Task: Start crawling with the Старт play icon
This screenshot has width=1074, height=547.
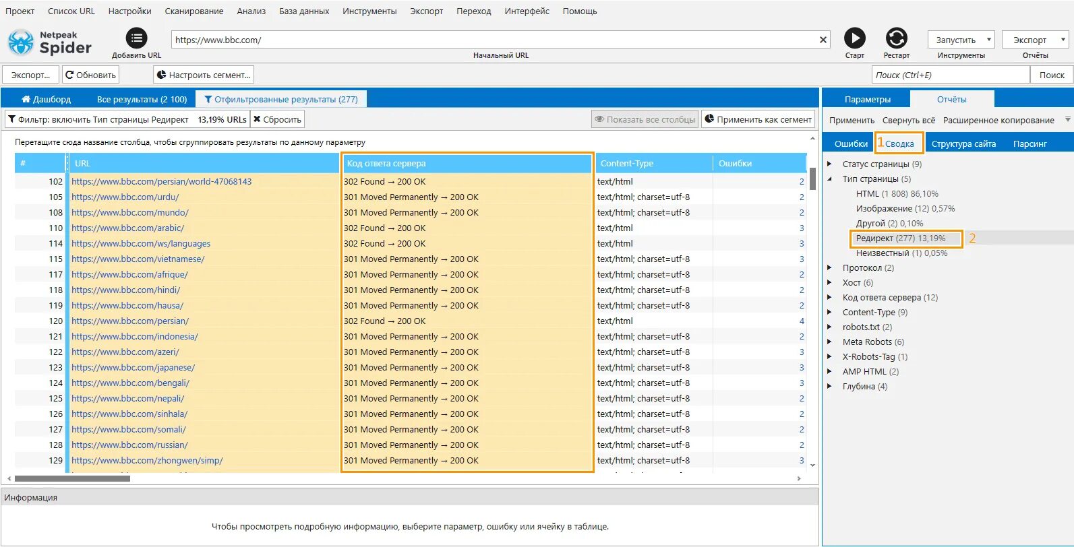Action: [x=855, y=38]
